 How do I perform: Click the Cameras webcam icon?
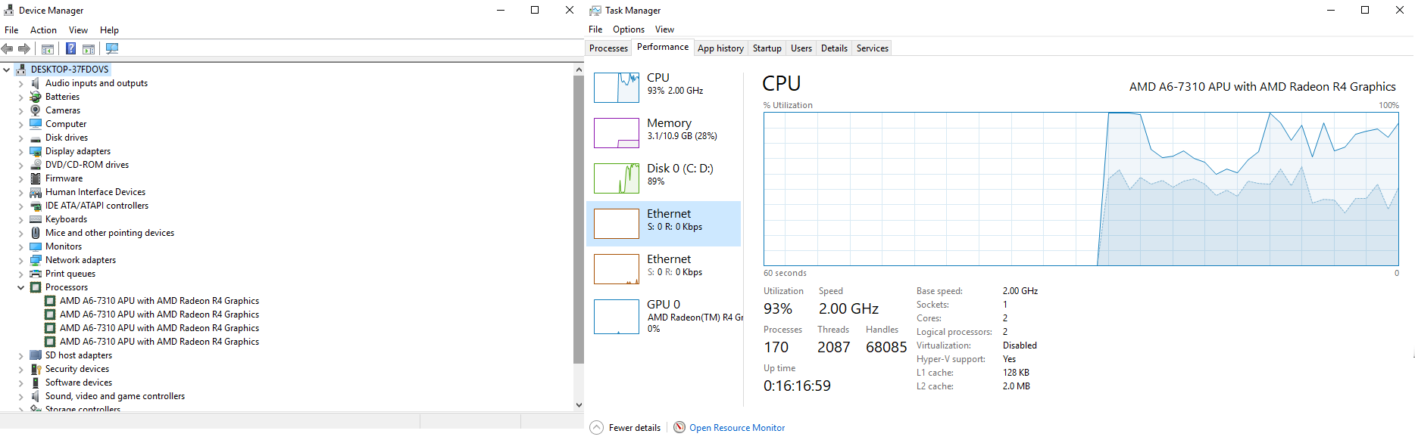[x=36, y=110]
